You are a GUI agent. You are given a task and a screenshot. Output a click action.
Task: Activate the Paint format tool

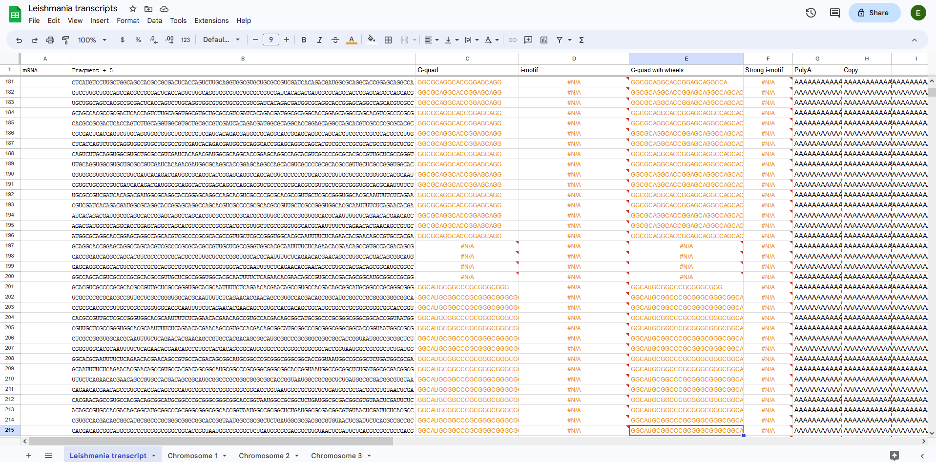pos(65,40)
